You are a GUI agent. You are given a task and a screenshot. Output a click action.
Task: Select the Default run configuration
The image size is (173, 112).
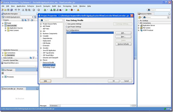[90, 33]
